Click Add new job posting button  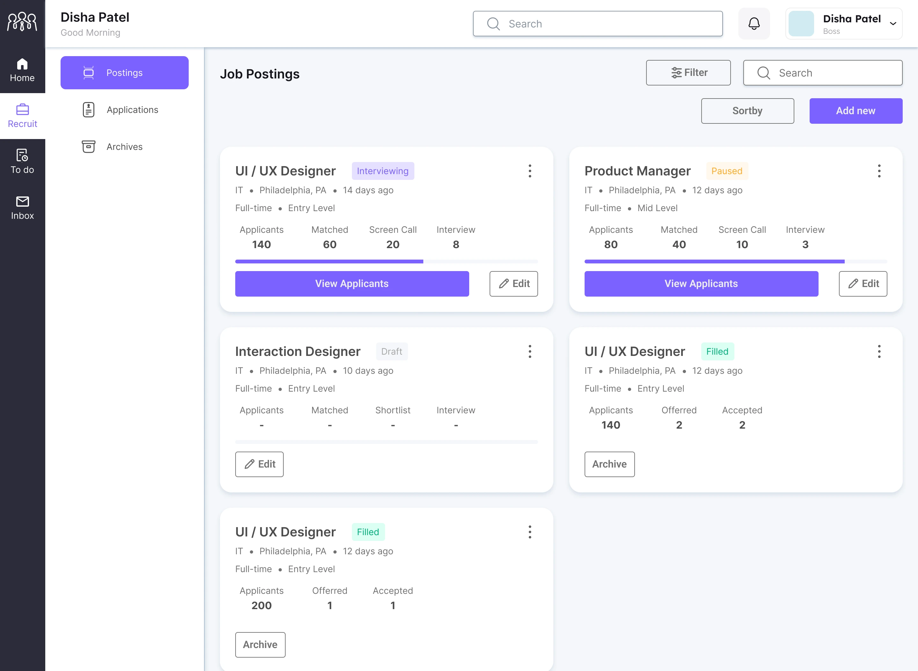click(856, 111)
